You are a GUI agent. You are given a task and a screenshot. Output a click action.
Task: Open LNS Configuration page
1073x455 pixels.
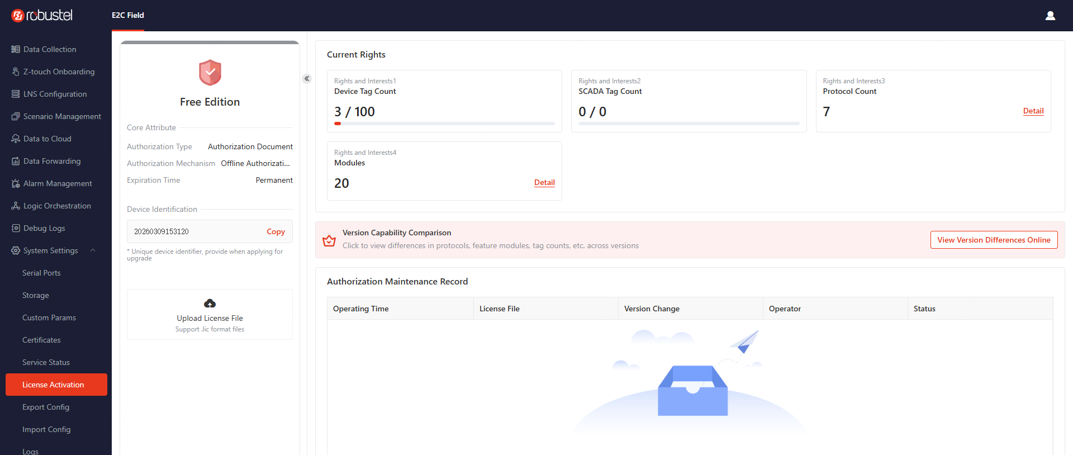coord(56,94)
